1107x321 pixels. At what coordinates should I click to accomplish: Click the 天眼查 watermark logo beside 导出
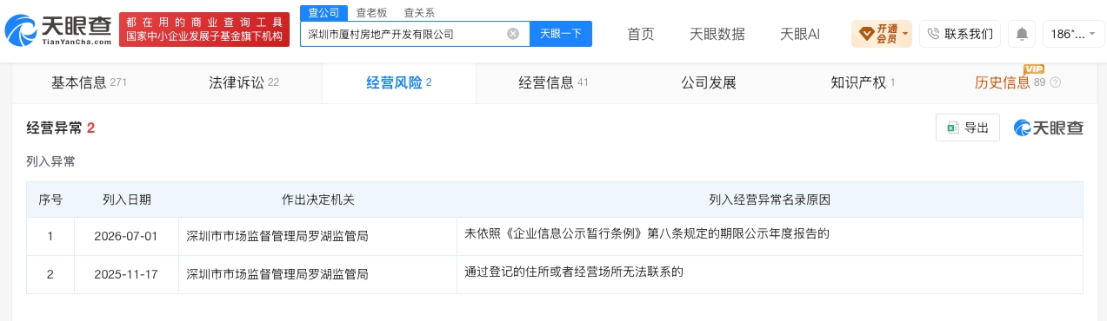pyautogui.click(x=1049, y=128)
